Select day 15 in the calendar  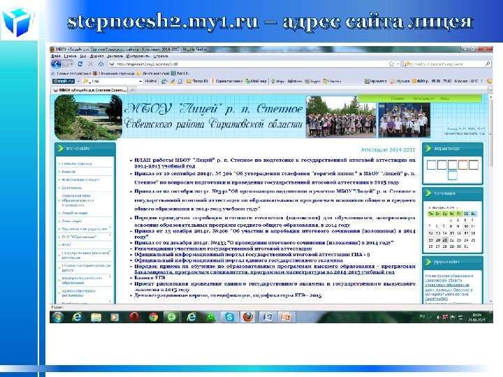452,233
